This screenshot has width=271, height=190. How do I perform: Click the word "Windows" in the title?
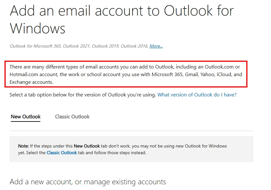tap(37, 28)
